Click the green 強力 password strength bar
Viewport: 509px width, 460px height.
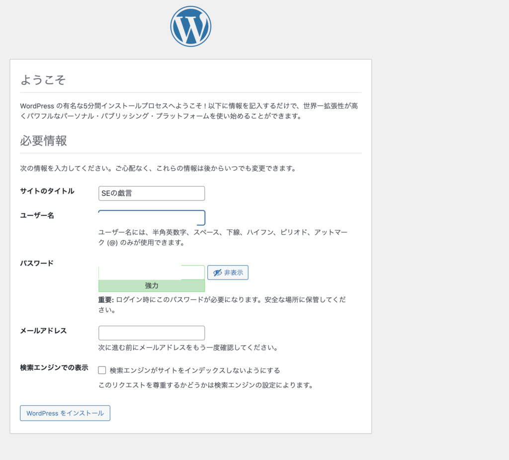pyautogui.click(x=152, y=286)
